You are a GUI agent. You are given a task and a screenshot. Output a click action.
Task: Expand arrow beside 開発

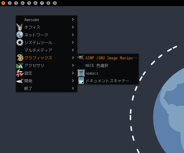tap(73, 81)
